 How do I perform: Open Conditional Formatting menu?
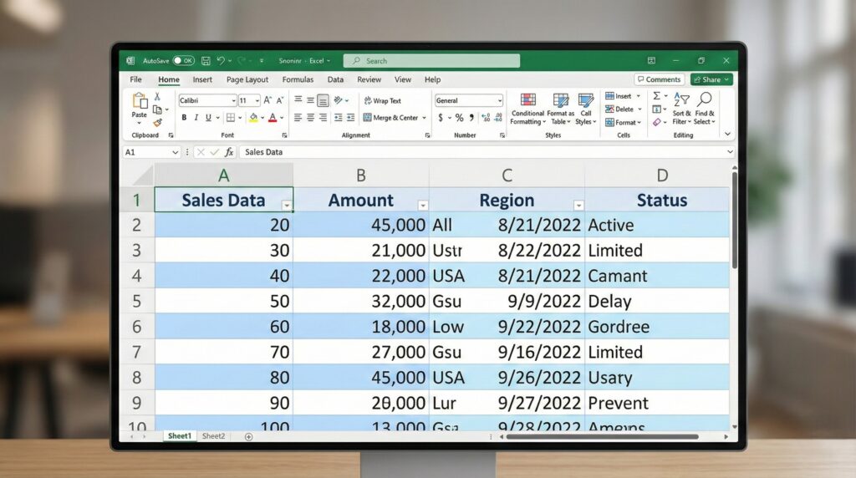[527, 109]
